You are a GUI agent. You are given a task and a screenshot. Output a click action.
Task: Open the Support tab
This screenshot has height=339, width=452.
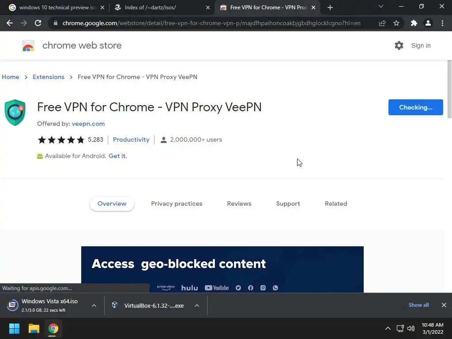pyautogui.click(x=288, y=203)
